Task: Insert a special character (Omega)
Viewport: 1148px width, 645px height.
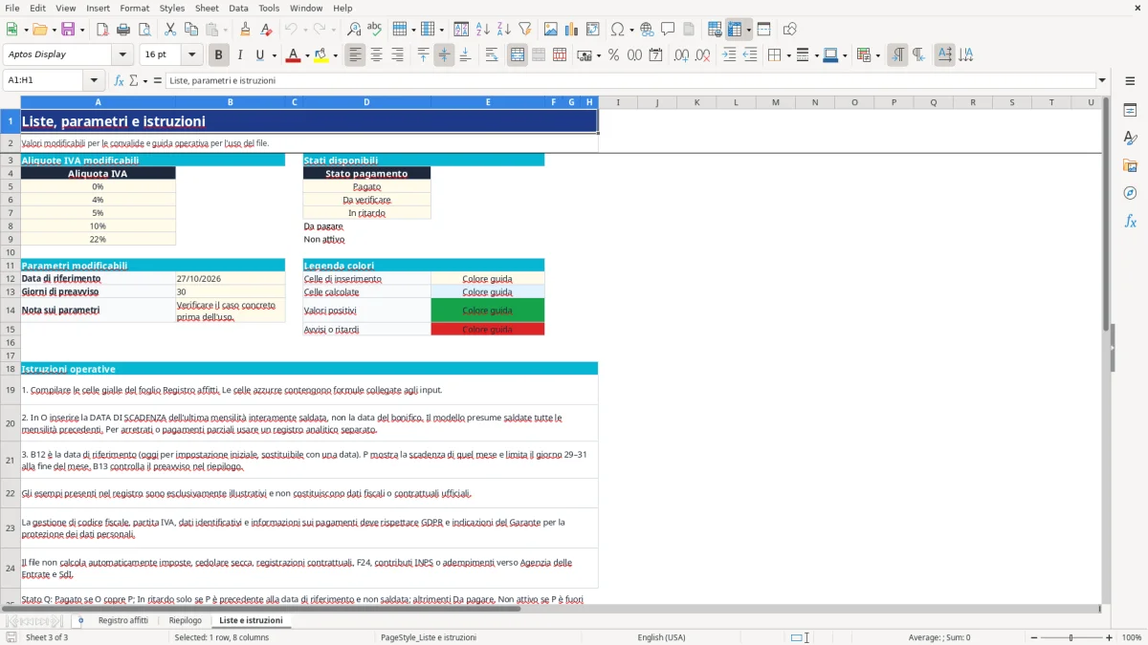Action: click(617, 30)
